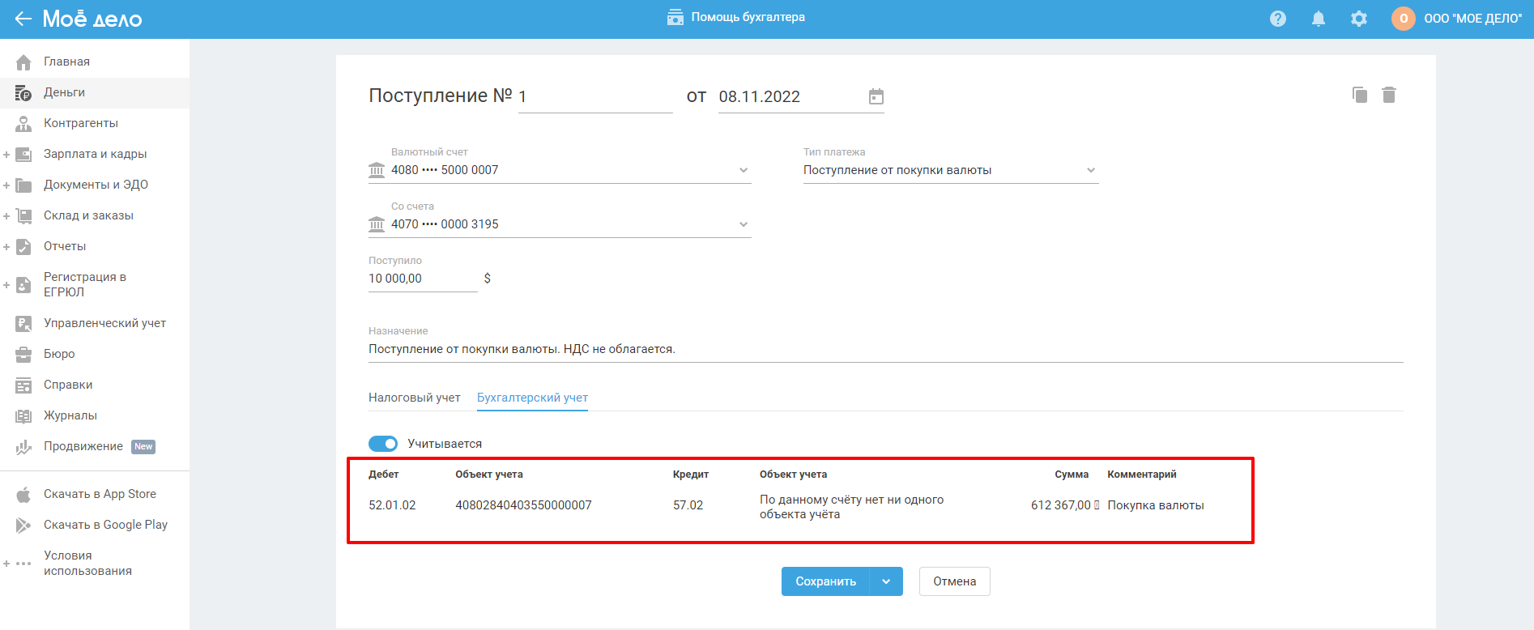1534x630 pixels.
Task: Click the Бюро briefcase icon
Action: coord(23,355)
